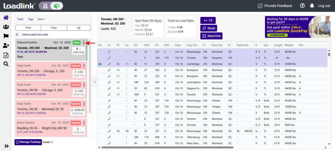Click the Manage Postings button
This screenshot has width=335, height=151.
point(28,142)
